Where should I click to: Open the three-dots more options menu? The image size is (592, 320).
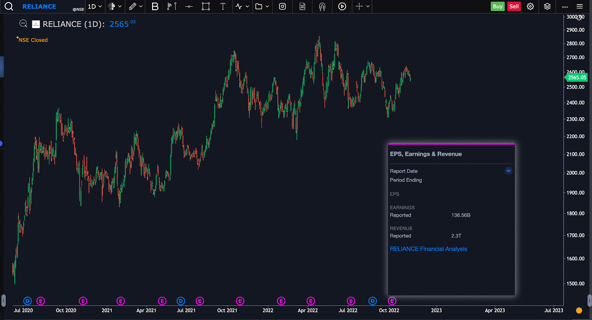pos(565,7)
